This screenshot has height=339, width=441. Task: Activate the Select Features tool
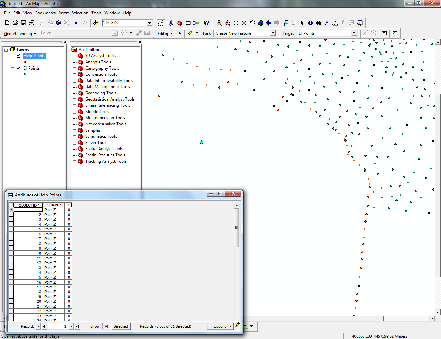pos(285,23)
